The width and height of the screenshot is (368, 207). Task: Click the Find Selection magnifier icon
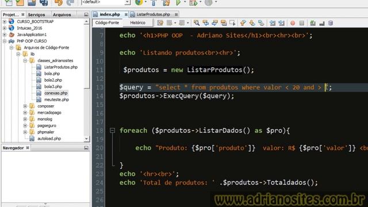click(197, 23)
